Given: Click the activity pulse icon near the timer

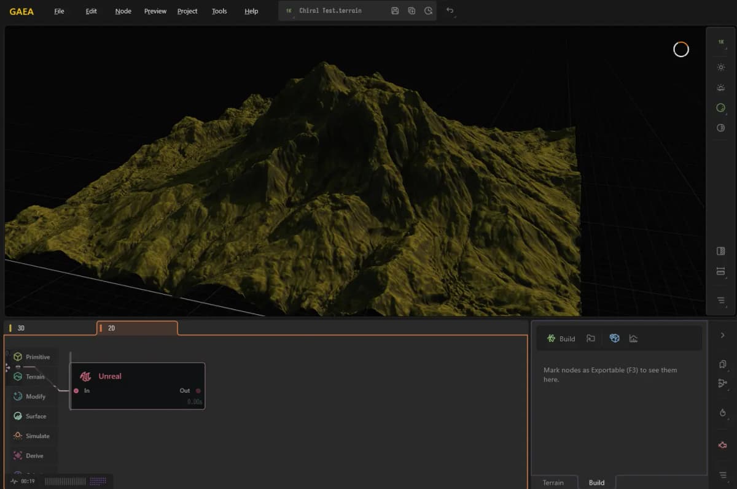Looking at the screenshot, I should point(14,481).
